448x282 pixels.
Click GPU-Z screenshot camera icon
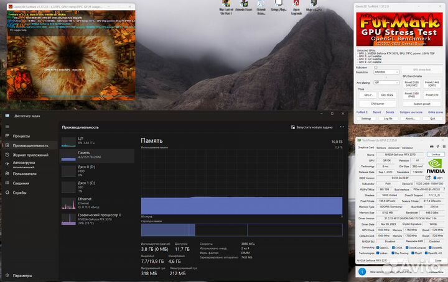(x=431, y=147)
